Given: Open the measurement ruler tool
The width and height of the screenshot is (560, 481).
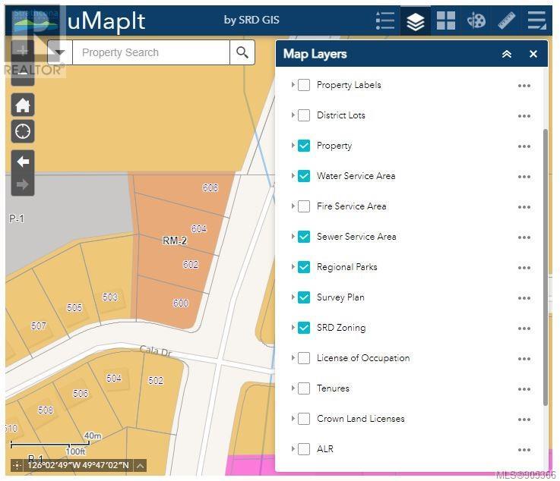Looking at the screenshot, I should pyautogui.click(x=507, y=20).
